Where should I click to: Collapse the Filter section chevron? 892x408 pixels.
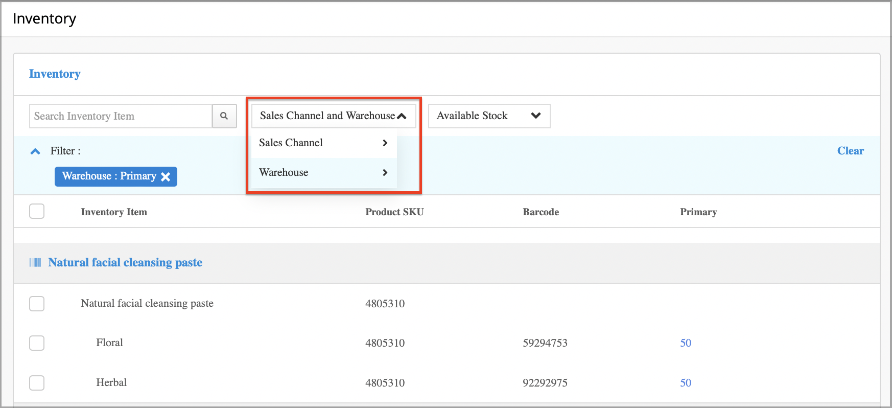tap(35, 151)
